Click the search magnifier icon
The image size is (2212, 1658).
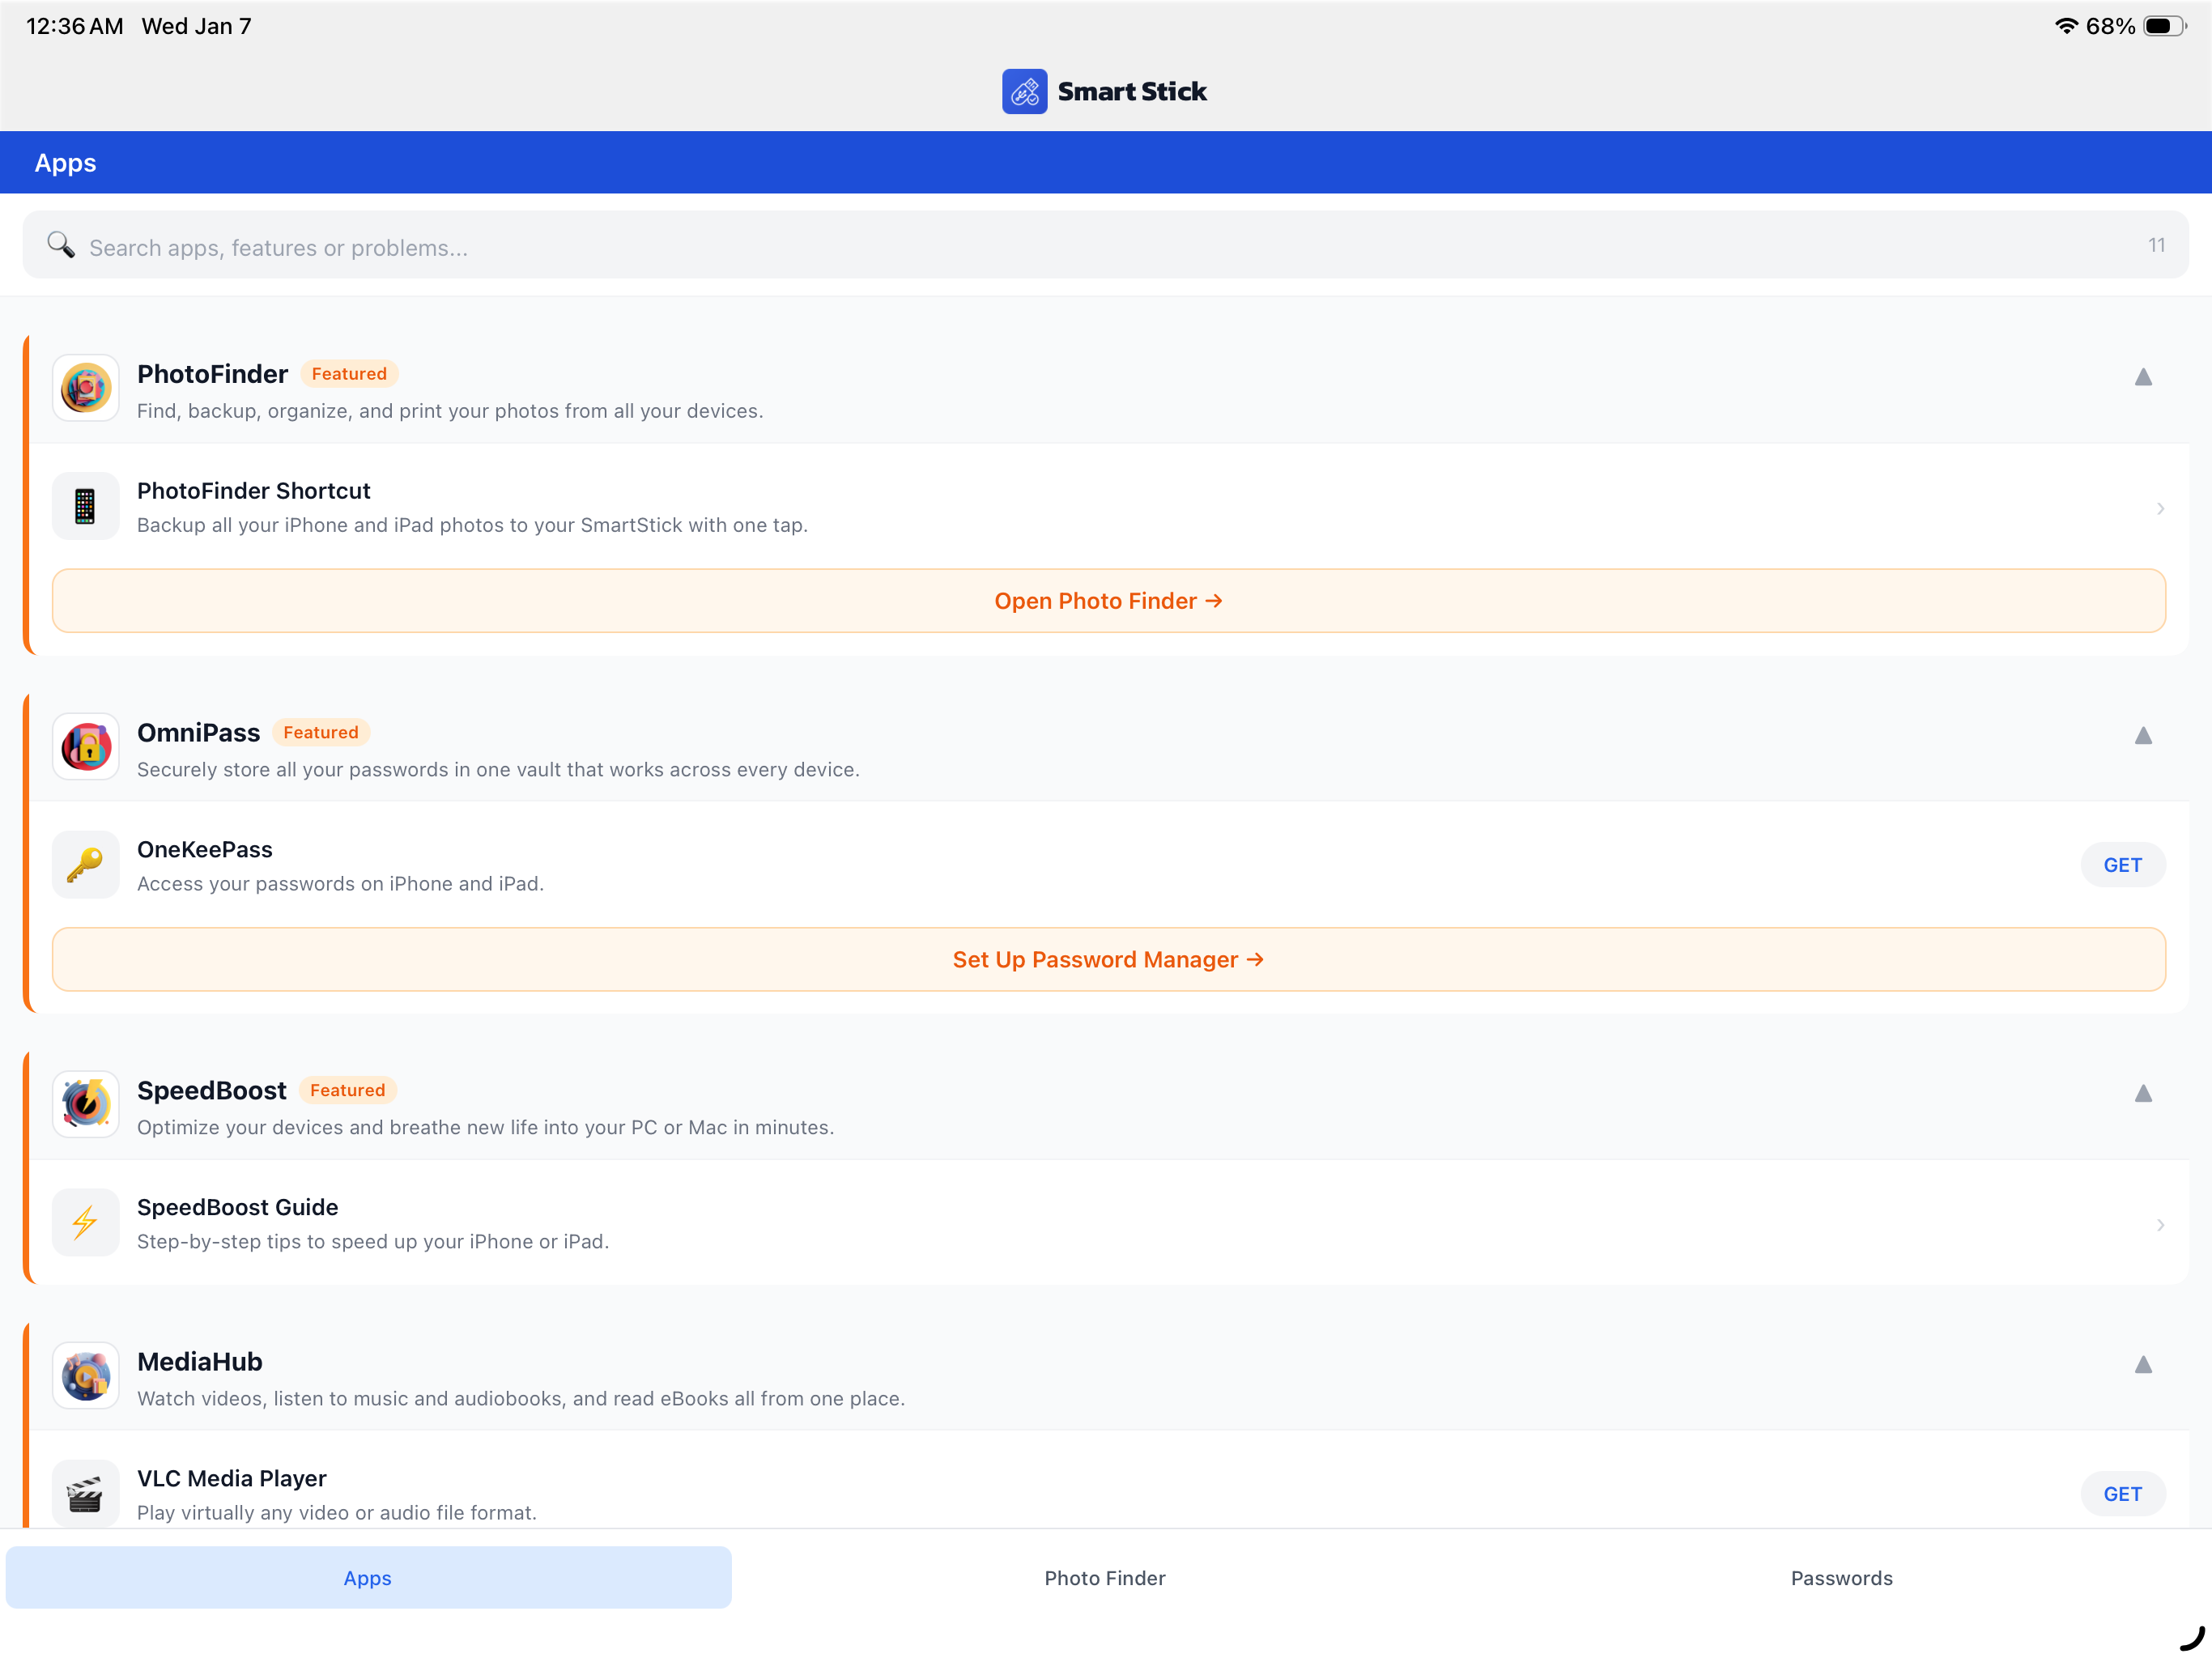61,245
